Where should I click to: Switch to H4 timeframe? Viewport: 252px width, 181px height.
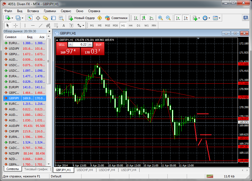pyautogui.click(x=131, y=25)
